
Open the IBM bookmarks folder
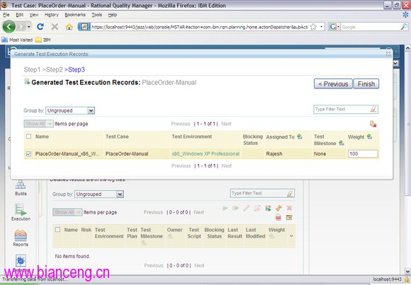(43, 40)
